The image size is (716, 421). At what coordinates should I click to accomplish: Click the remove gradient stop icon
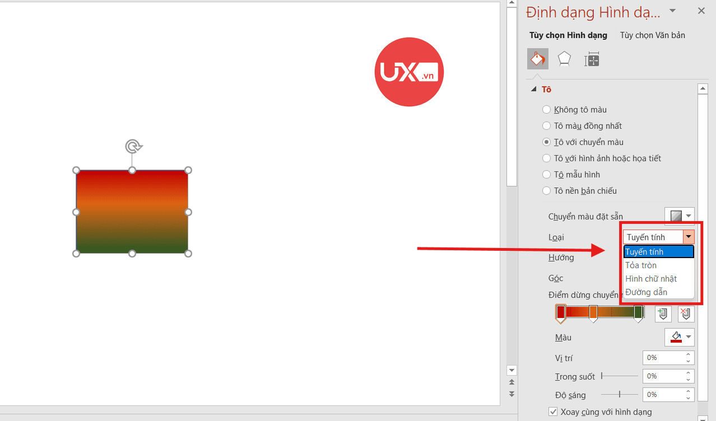pos(686,314)
